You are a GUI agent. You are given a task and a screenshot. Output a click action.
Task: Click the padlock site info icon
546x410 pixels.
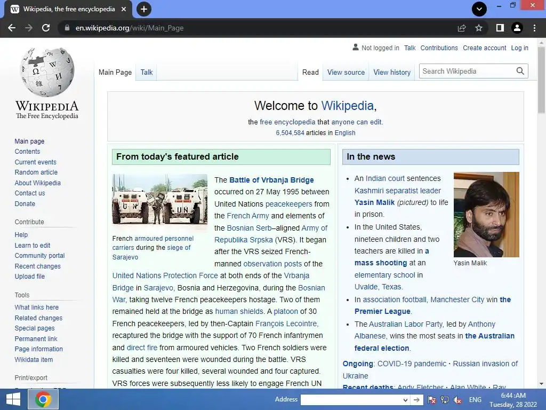(x=67, y=28)
